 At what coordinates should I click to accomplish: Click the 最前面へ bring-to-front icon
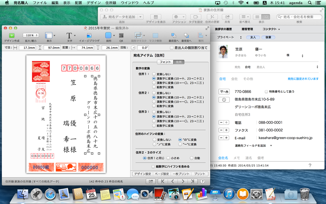click(173, 35)
